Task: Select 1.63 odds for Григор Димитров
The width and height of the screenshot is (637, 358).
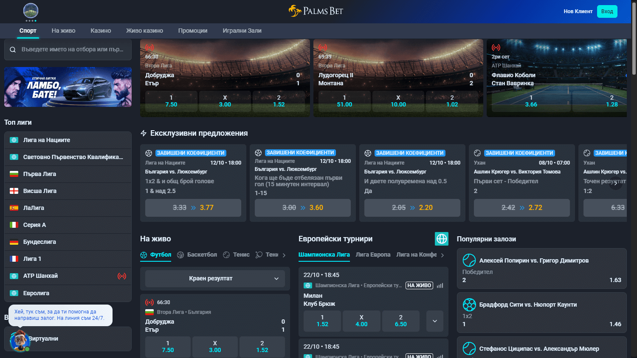Action: [x=615, y=280]
